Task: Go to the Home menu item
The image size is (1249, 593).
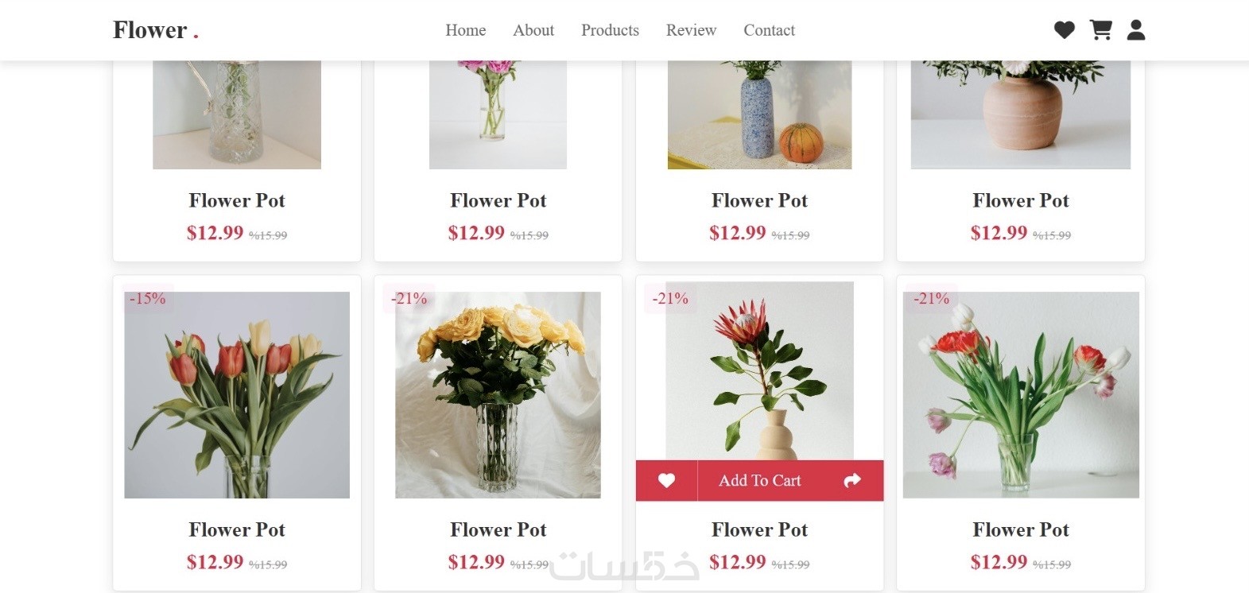Action: pyautogui.click(x=465, y=30)
